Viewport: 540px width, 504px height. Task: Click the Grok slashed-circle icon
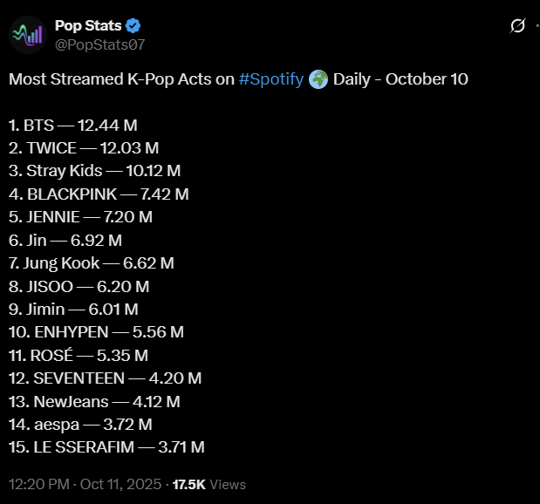pos(516,26)
